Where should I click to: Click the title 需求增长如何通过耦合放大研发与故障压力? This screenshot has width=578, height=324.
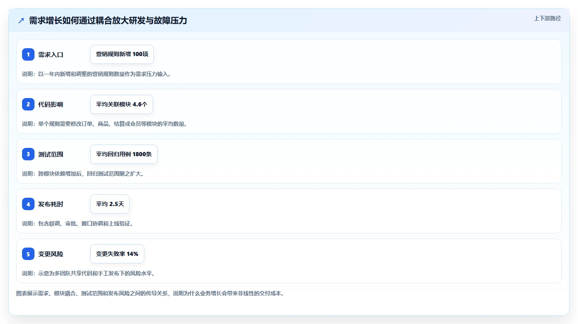108,20
